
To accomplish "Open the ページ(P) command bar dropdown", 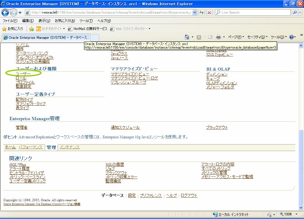I will click(x=236, y=37).
